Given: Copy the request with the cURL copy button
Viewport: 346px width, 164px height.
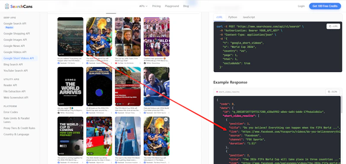Looking at the screenshot, I should click(x=333, y=26).
